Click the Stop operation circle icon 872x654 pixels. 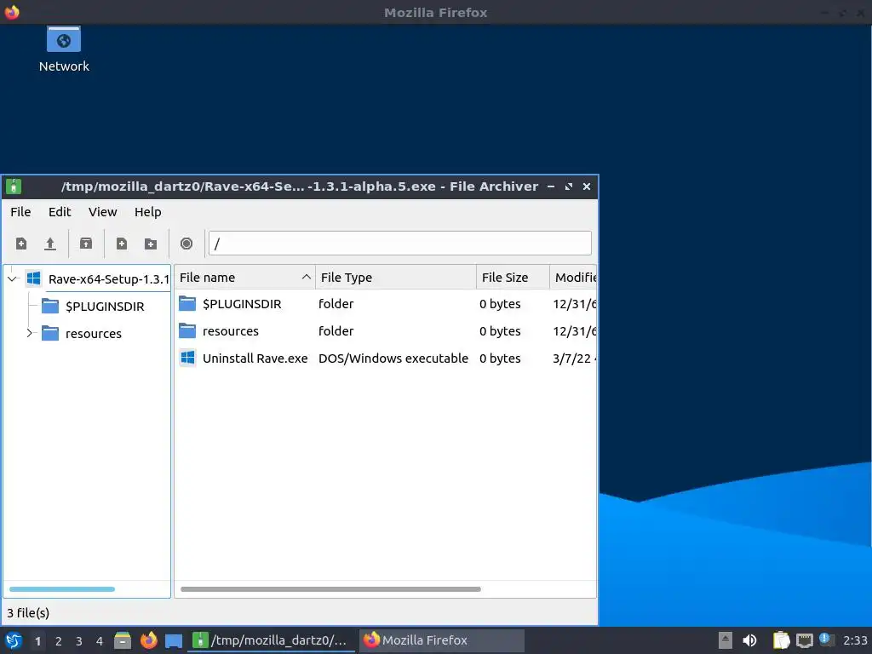(186, 244)
